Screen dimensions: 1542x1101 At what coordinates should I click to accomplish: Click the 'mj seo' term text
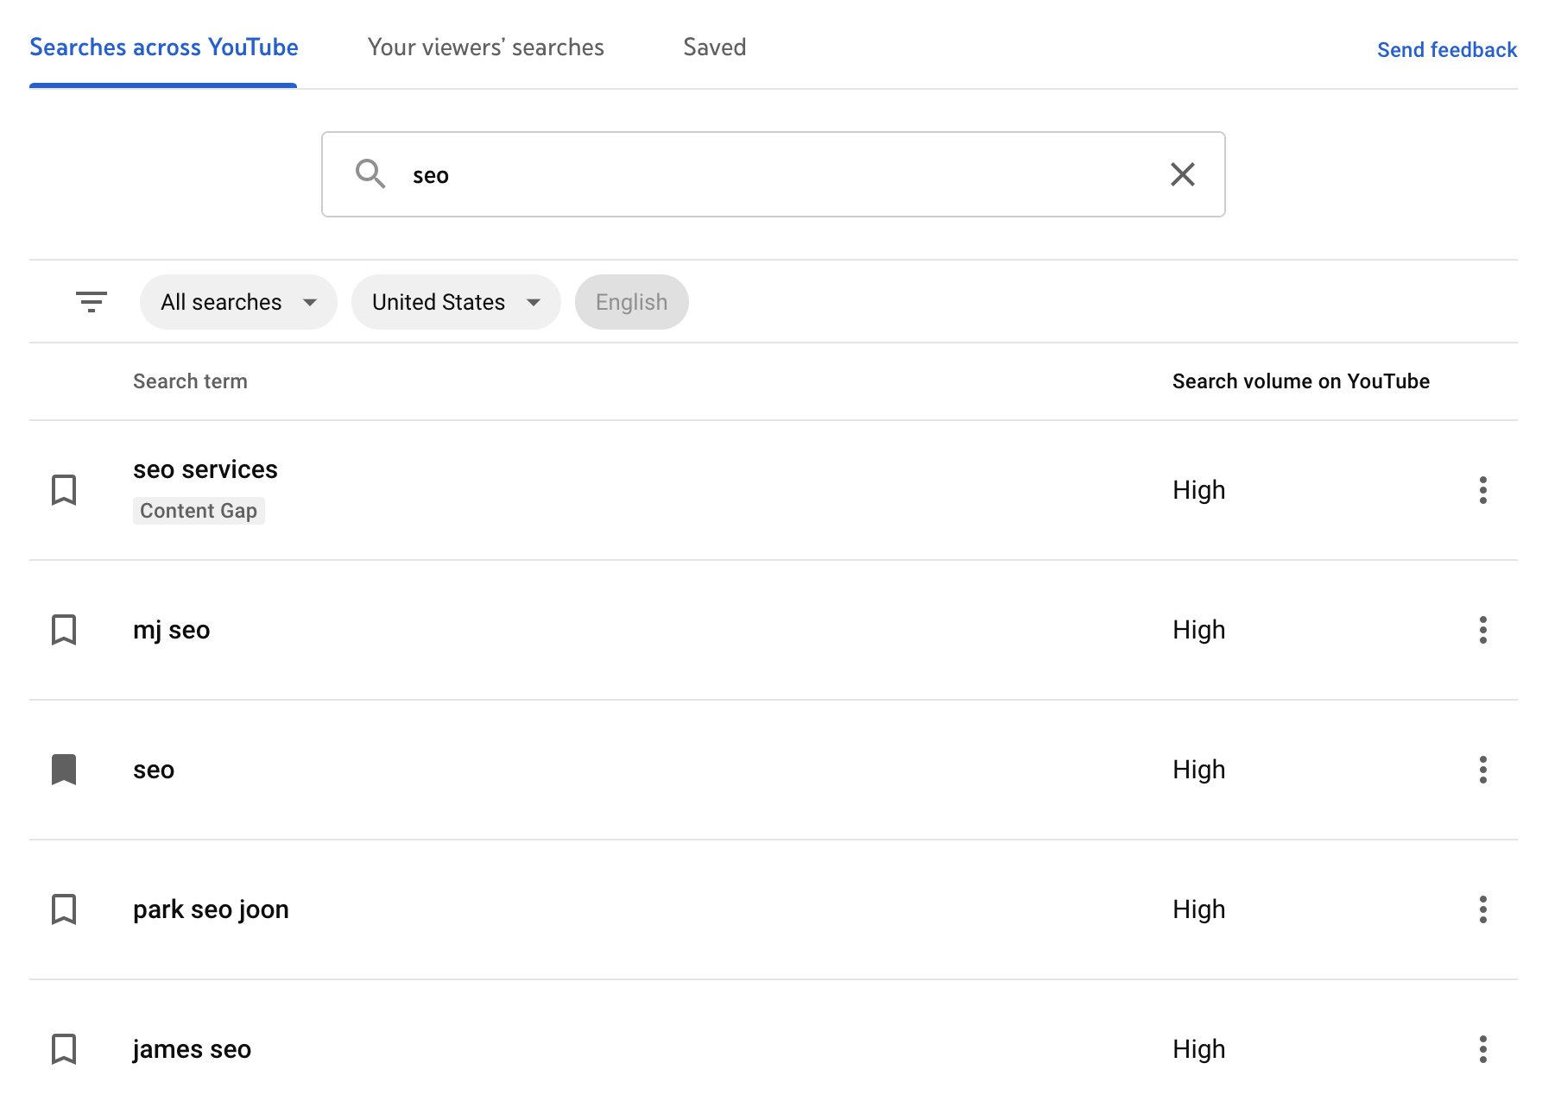click(x=172, y=630)
